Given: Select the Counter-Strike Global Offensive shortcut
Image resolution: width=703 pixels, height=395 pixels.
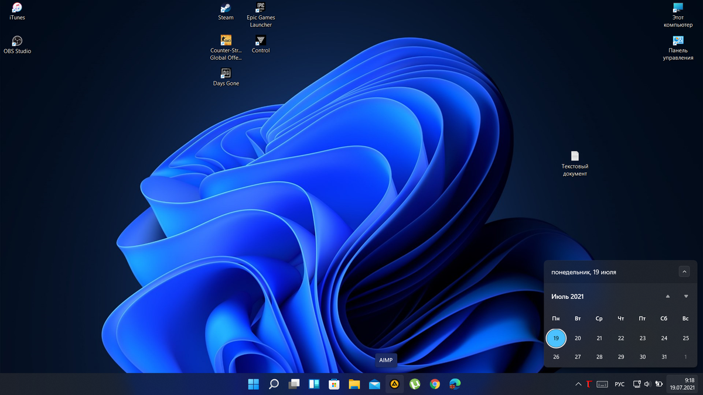Looking at the screenshot, I should (x=226, y=47).
